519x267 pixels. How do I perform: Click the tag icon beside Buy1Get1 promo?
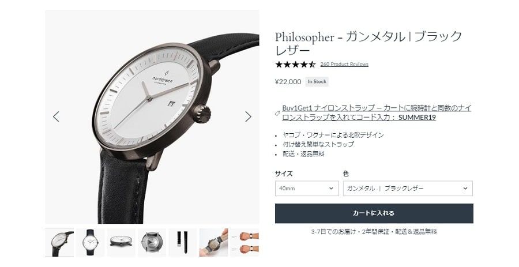(x=278, y=113)
